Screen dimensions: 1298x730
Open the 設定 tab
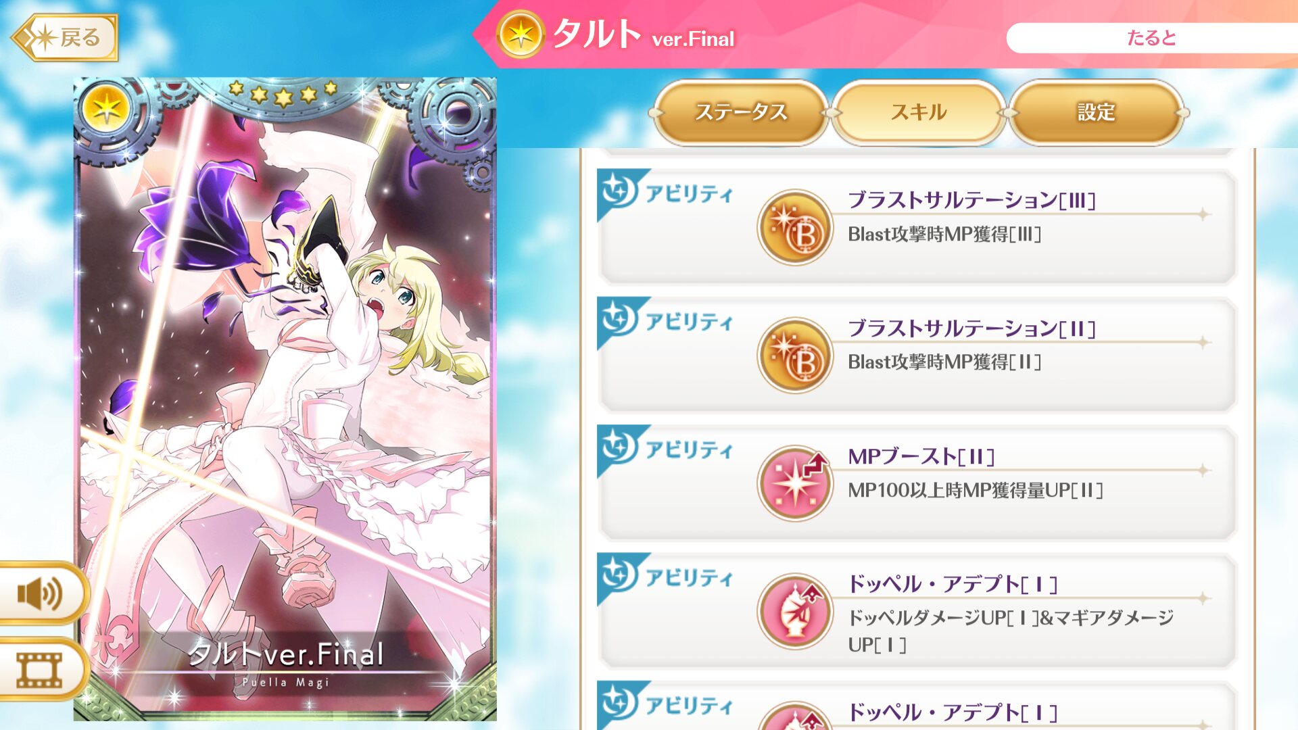tap(1096, 112)
